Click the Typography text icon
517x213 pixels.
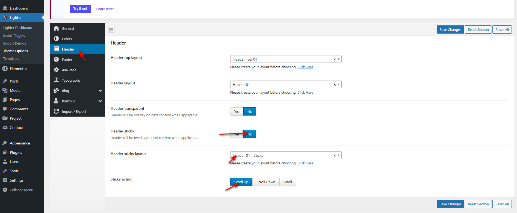56,80
